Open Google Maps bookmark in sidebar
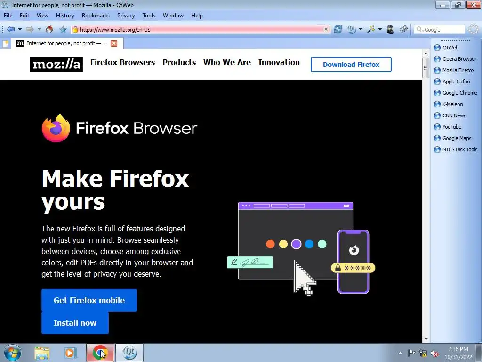Image resolution: width=482 pixels, height=362 pixels. (x=452, y=138)
